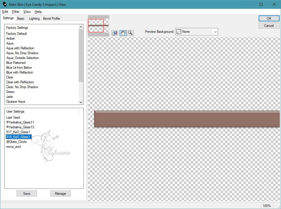Click the Alien Skin app icon in title bar
The image size is (281, 209).
tap(5, 5)
